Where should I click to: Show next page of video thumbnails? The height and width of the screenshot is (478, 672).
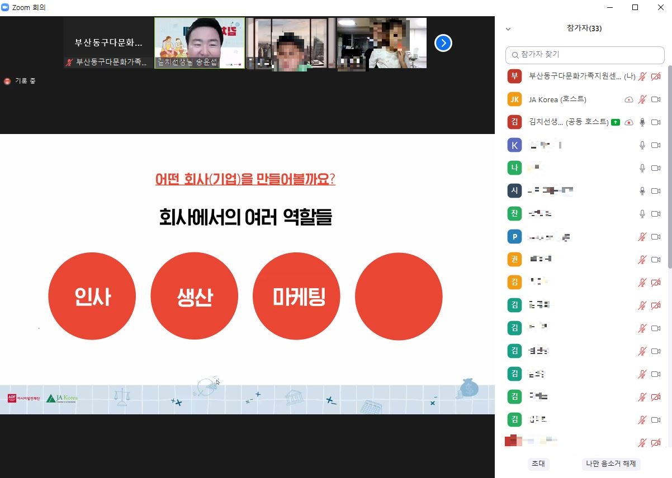pyautogui.click(x=443, y=43)
